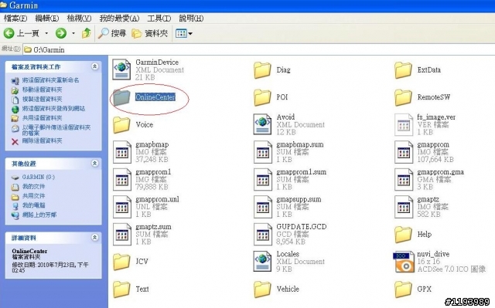
Task: Open My Network Places link
Action: point(39,215)
